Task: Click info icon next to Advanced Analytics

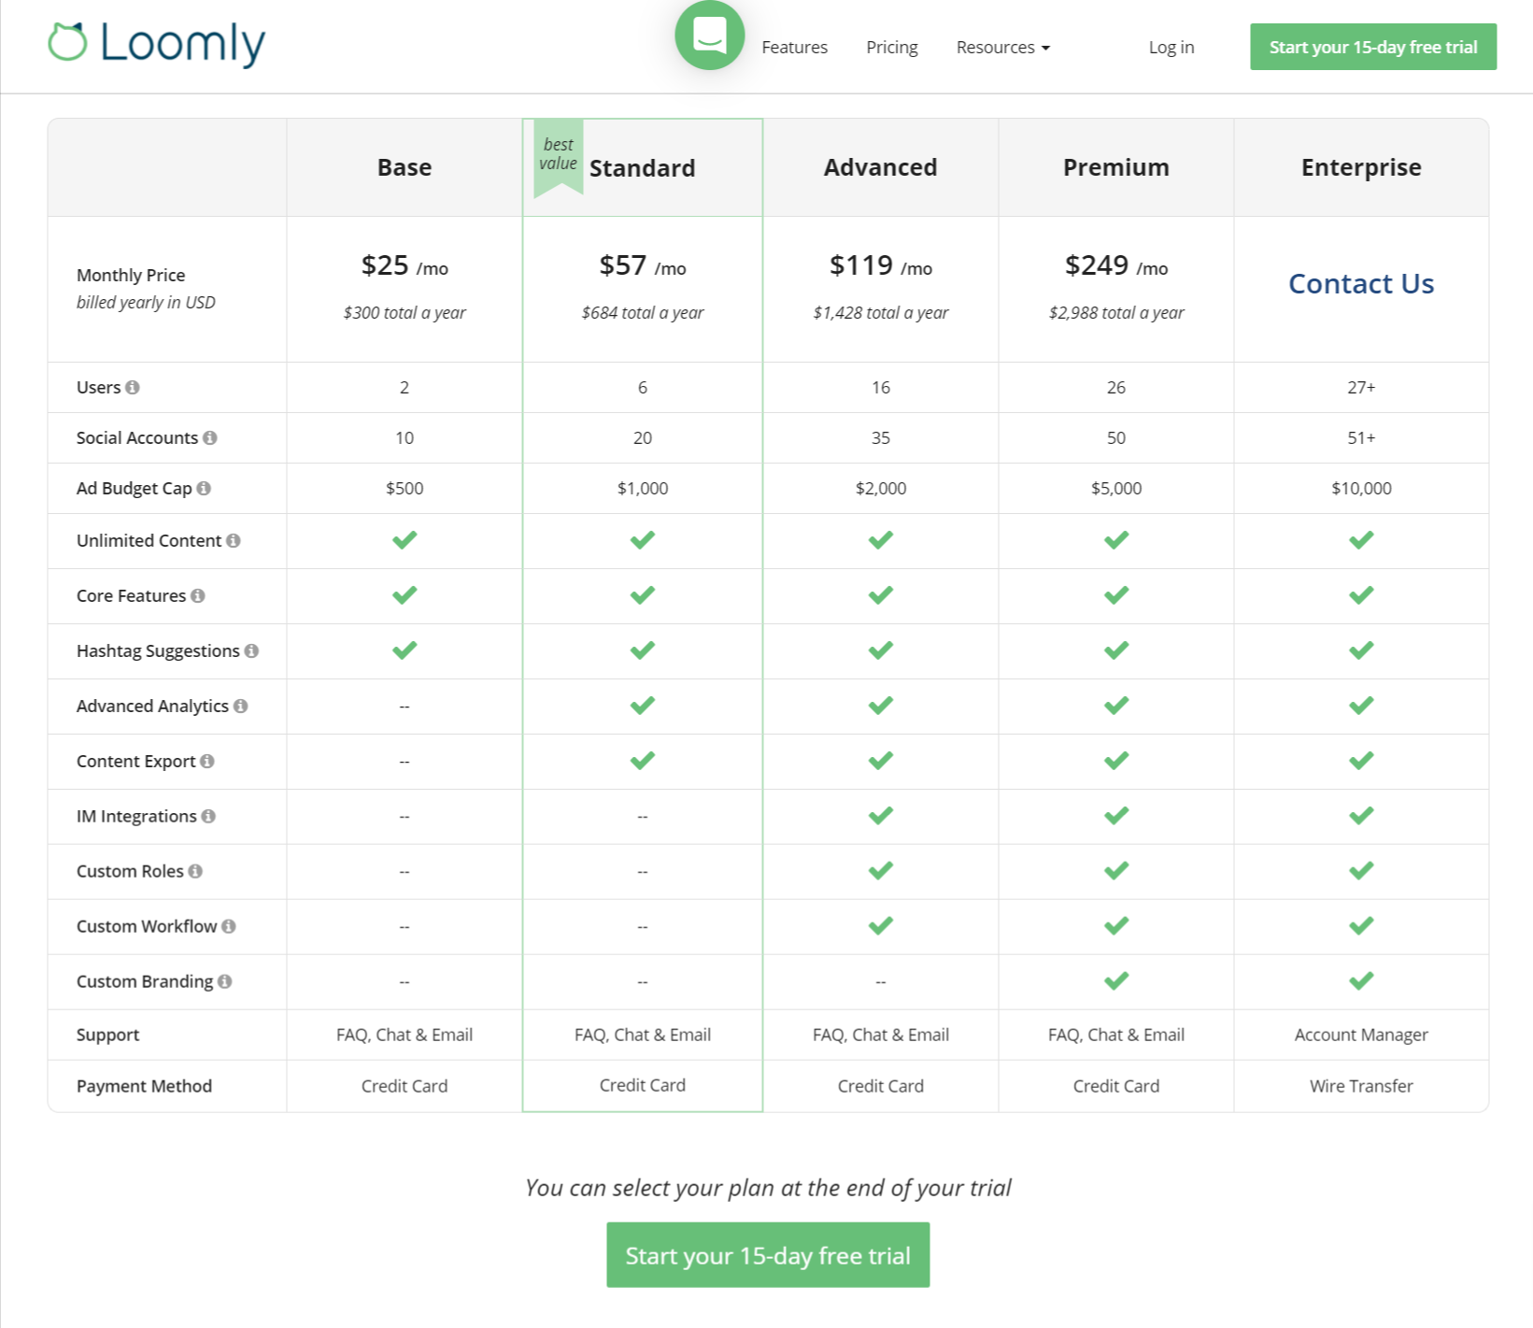Action: [x=241, y=706]
